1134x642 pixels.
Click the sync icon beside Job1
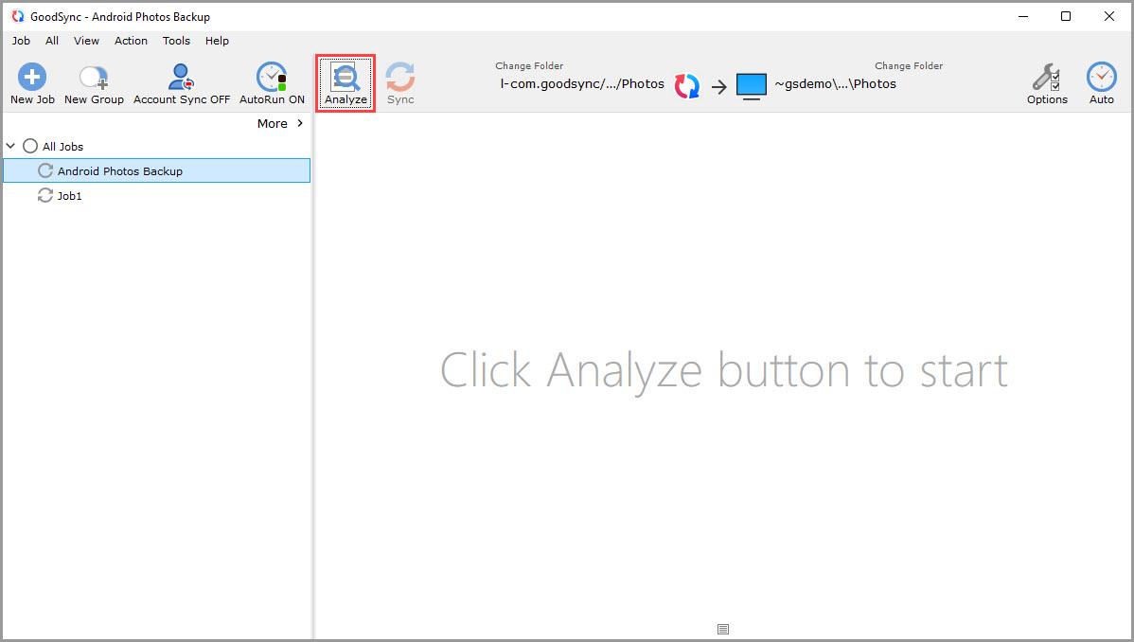pos(45,195)
